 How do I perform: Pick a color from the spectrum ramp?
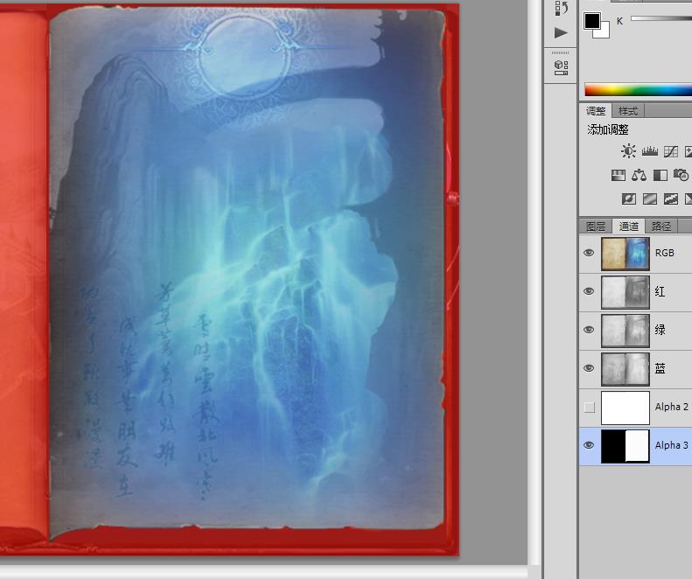point(638,89)
